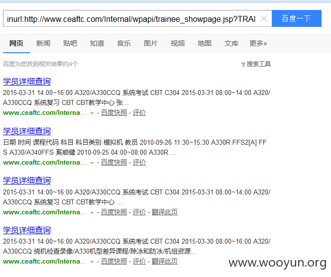Open 百度快照 of the 绕机检查录像 result
The width and height of the screenshot is (331, 277).
click(x=114, y=262)
